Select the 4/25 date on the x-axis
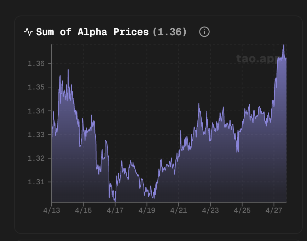This screenshot has width=307, height=241. 242,210
